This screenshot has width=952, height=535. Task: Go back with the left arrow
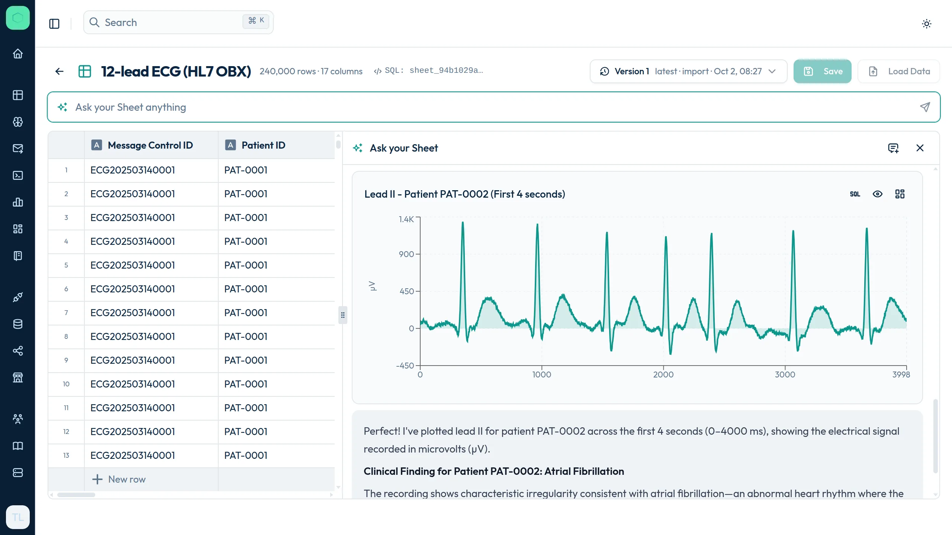coord(59,71)
